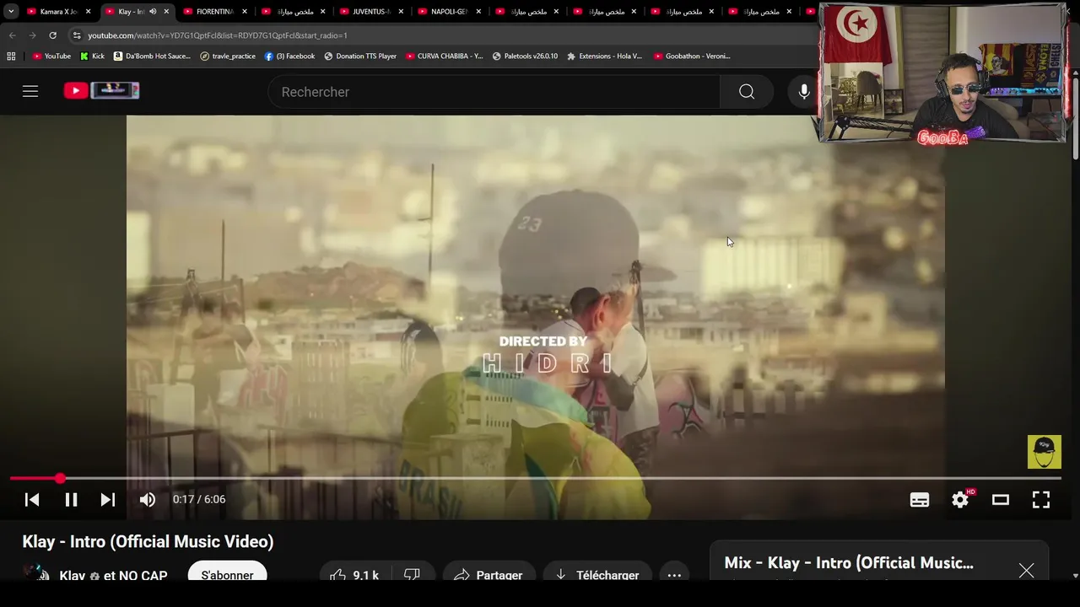This screenshot has width=1080, height=607.
Task: Open the YouTube bookmark
Action: click(51, 56)
